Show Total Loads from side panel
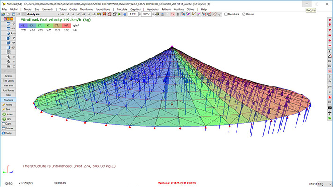Viewport: 333px width, 187px height. [x=8, y=80]
